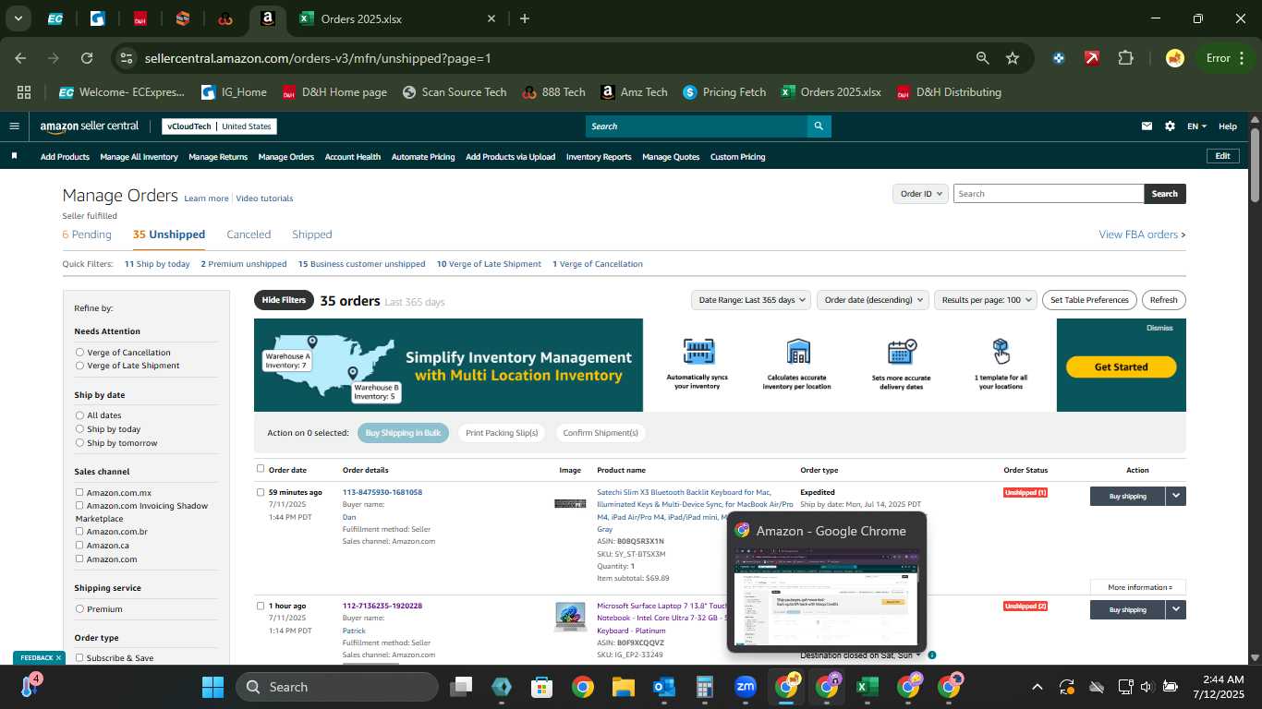Viewport: 1262px width, 709px height.
Task: Click the bookmark flag icon in nav bar
Action: click(x=14, y=156)
